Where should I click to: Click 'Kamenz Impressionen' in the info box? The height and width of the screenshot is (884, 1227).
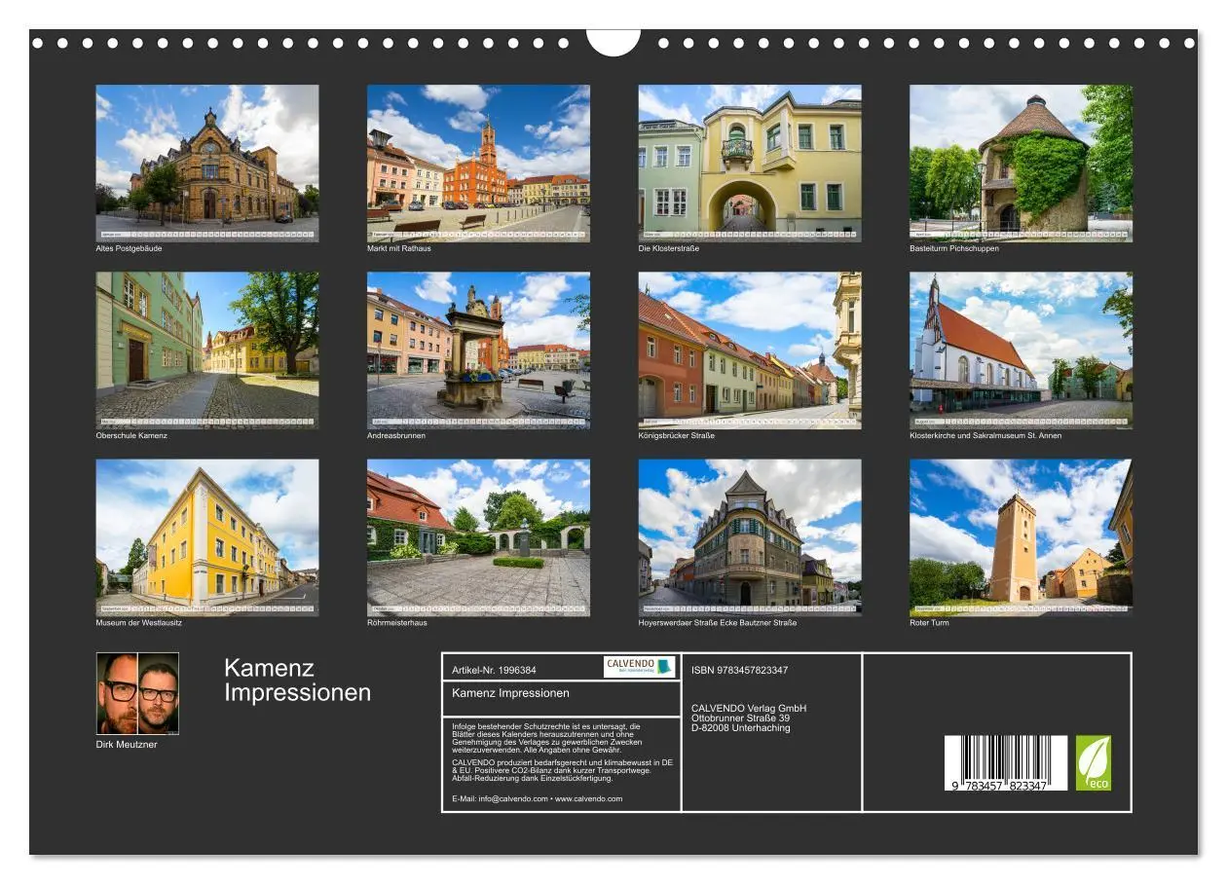[x=511, y=693]
